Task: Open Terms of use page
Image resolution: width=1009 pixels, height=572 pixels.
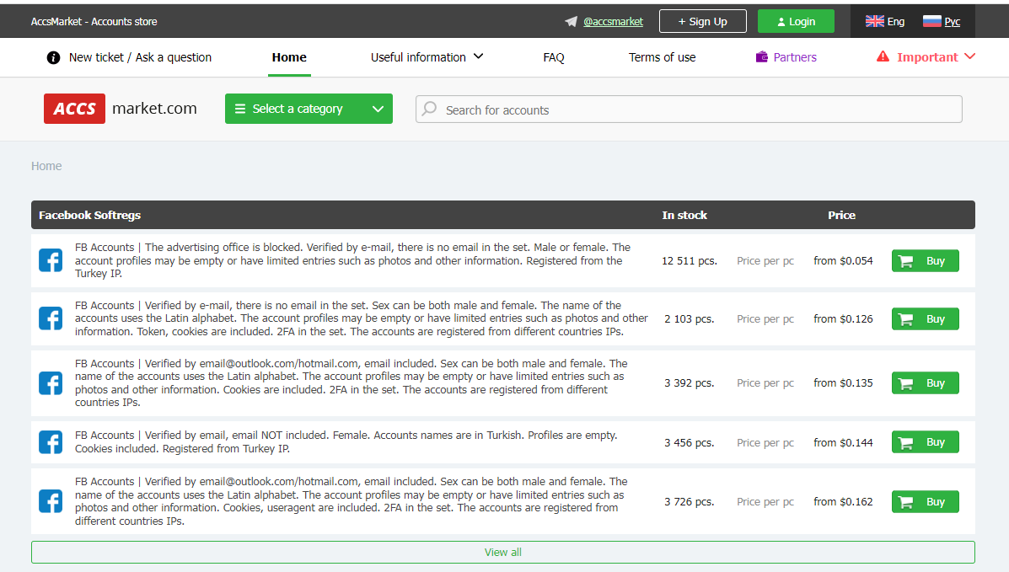Action: (x=663, y=57)
